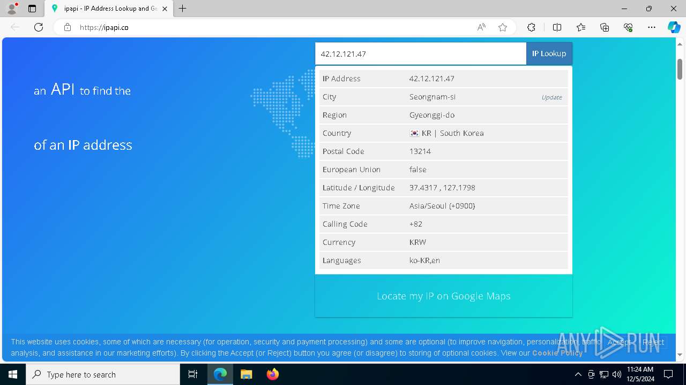Open Settings and more ellipsis menu
This screenshot has width=686, height=385.
[x=652, y=27]
